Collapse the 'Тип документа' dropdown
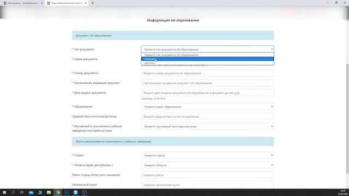 point(207,50)
